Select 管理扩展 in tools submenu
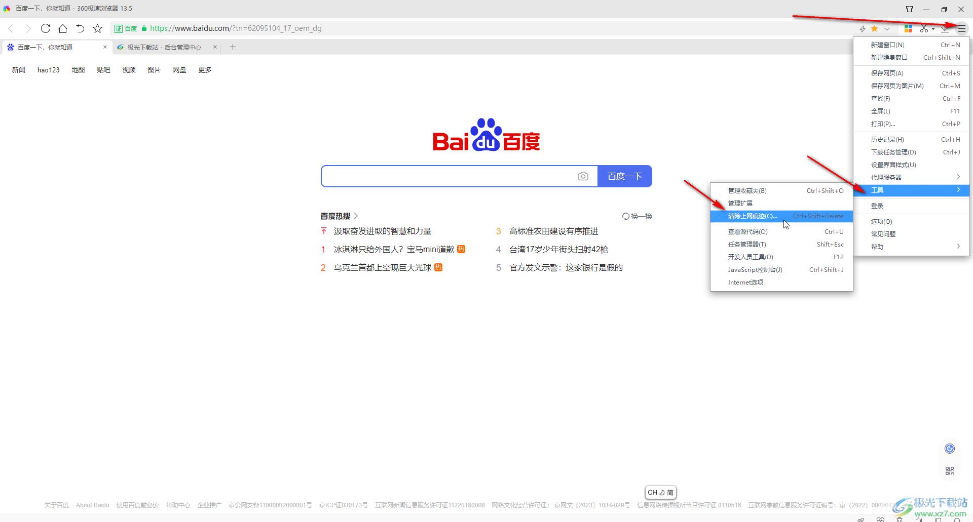The image size is (973, 522). (781, 203)
